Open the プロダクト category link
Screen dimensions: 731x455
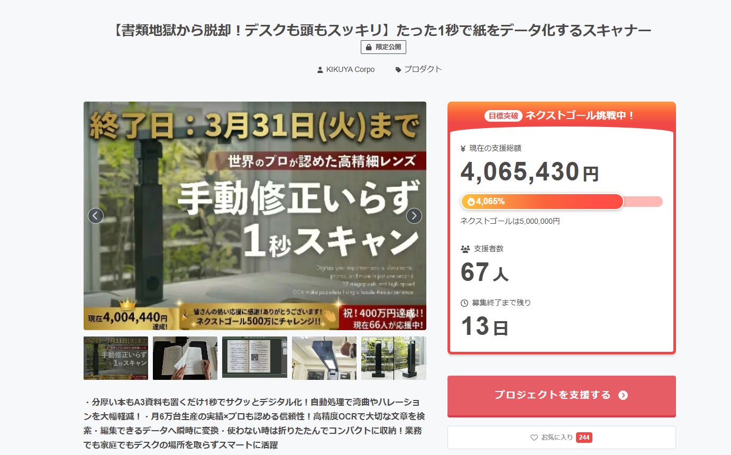click(x=423, y=69)
